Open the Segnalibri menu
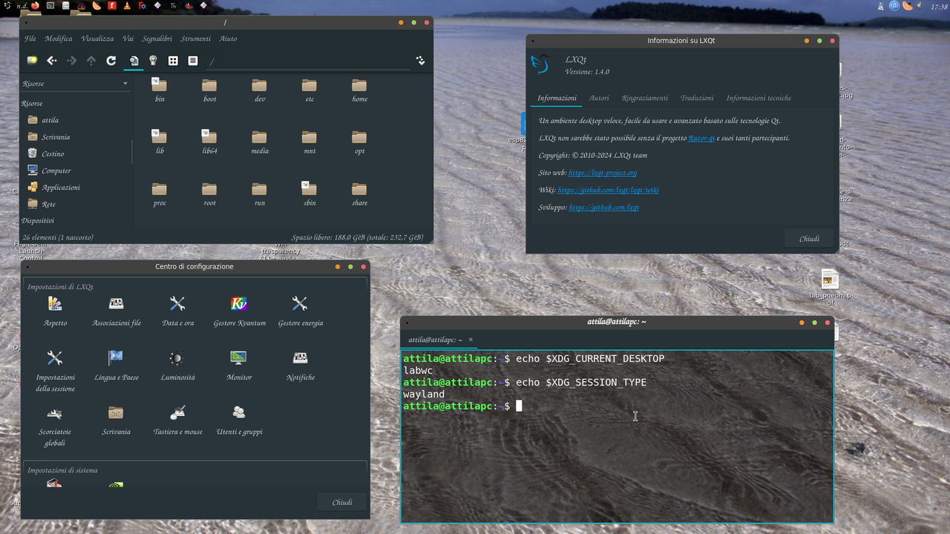 pos(157,39)
